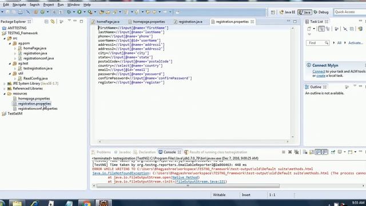The height and width of the screenshot is (206, 366).
Task: Expand homePage.java node
Action: point(15,48)
